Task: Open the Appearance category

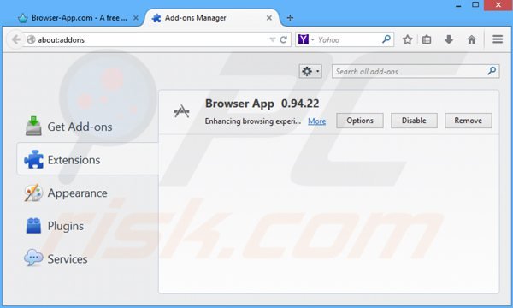Action: point(87,192)
